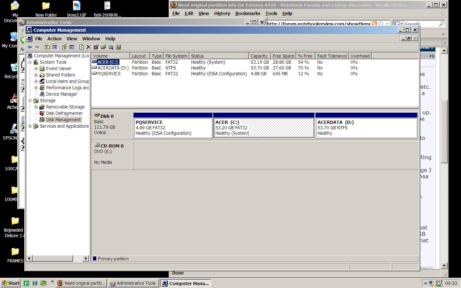The height and width of the screenshot is (288, 461).
Task: Click tree pane horizontal scrollbar right arrow
Action: tap(85, 258)
